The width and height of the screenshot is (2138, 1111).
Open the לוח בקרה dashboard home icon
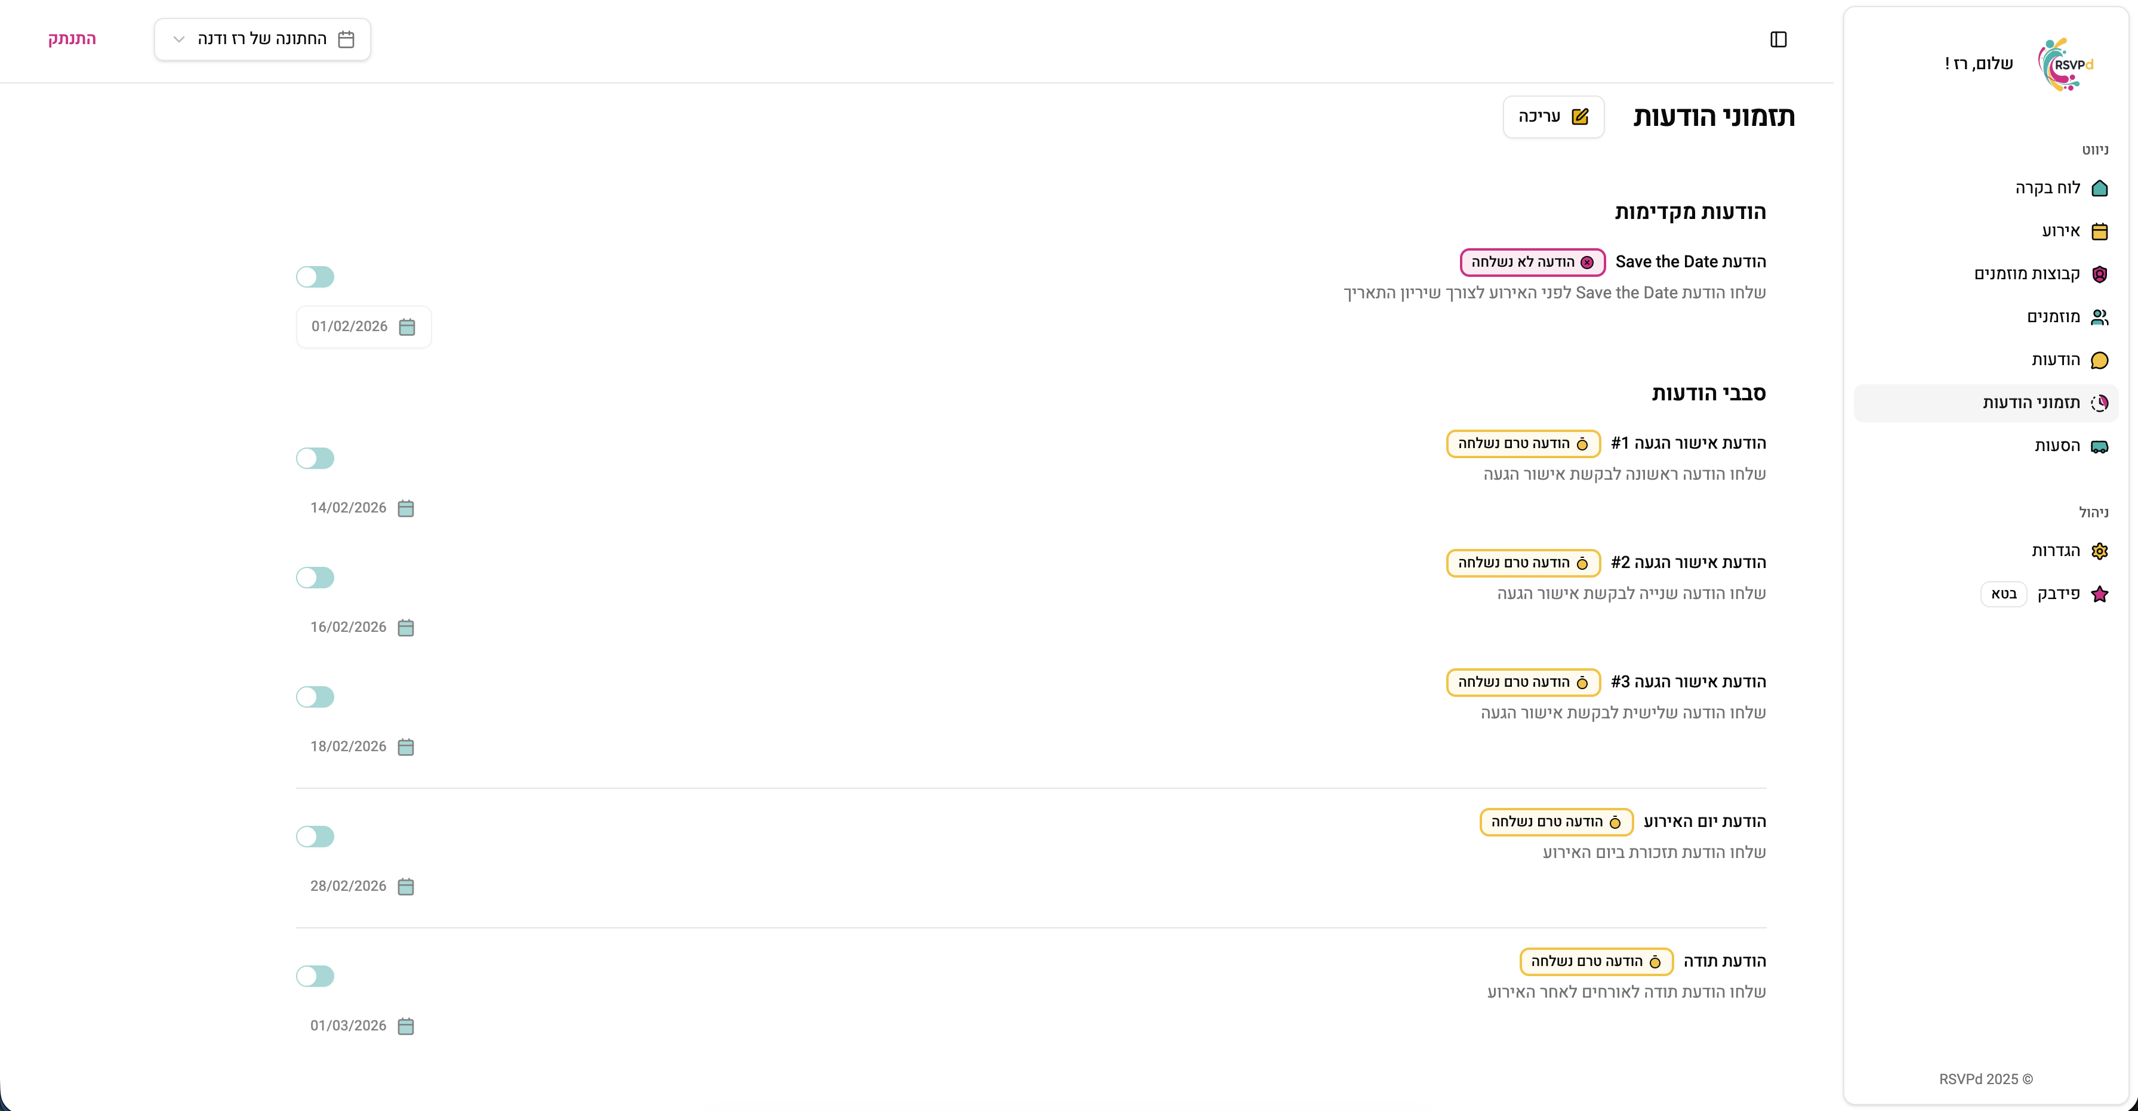(x=2100, y=189)
